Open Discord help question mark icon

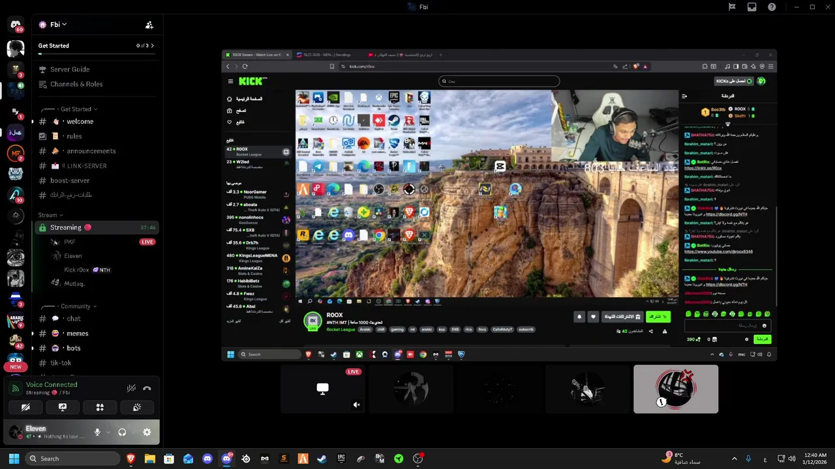pyautogui.click(x=772, y=7)
